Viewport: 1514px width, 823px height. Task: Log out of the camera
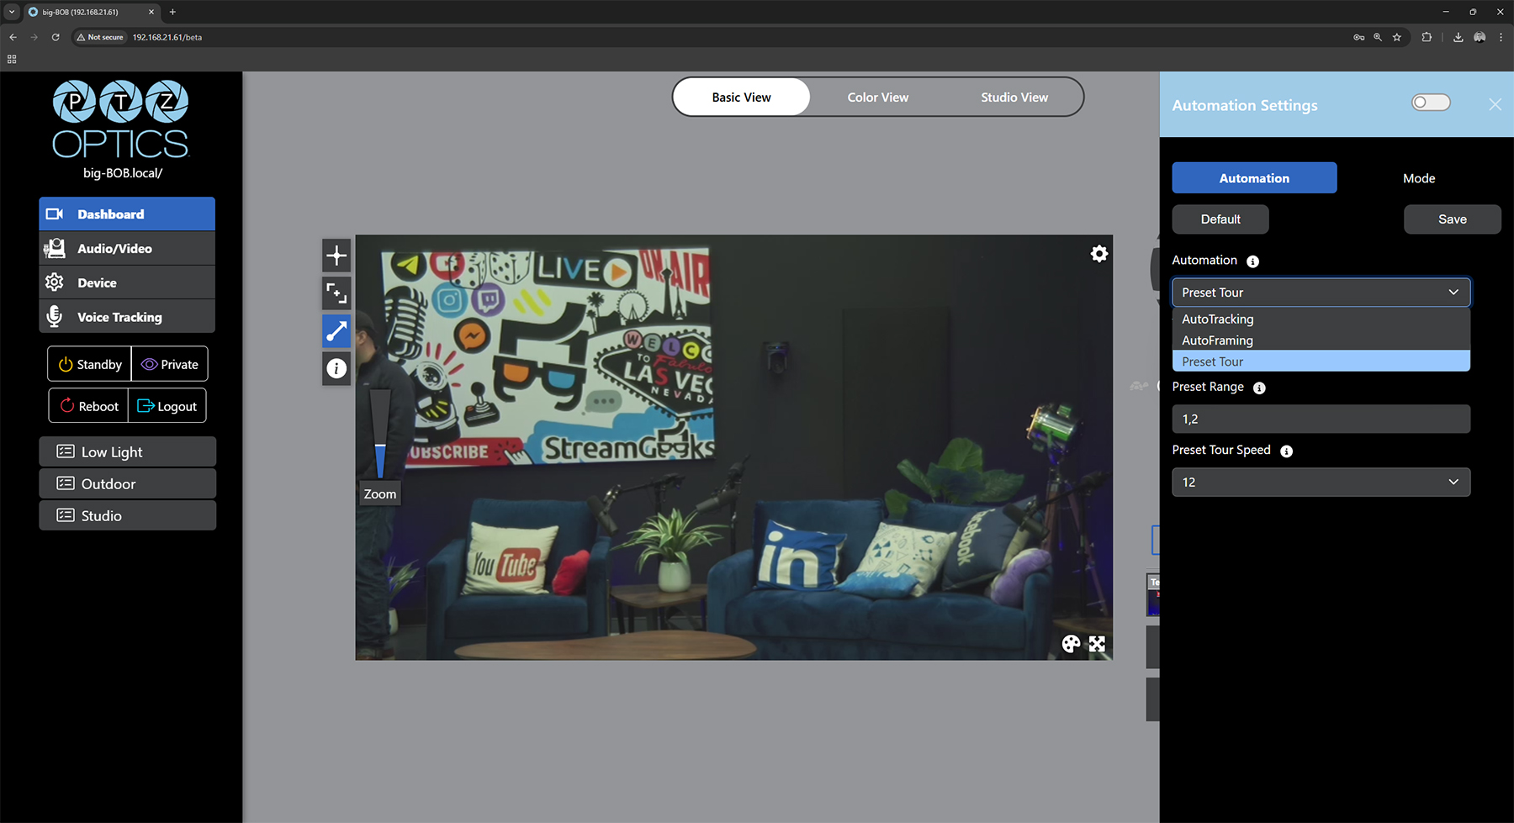tap(167, 406)
